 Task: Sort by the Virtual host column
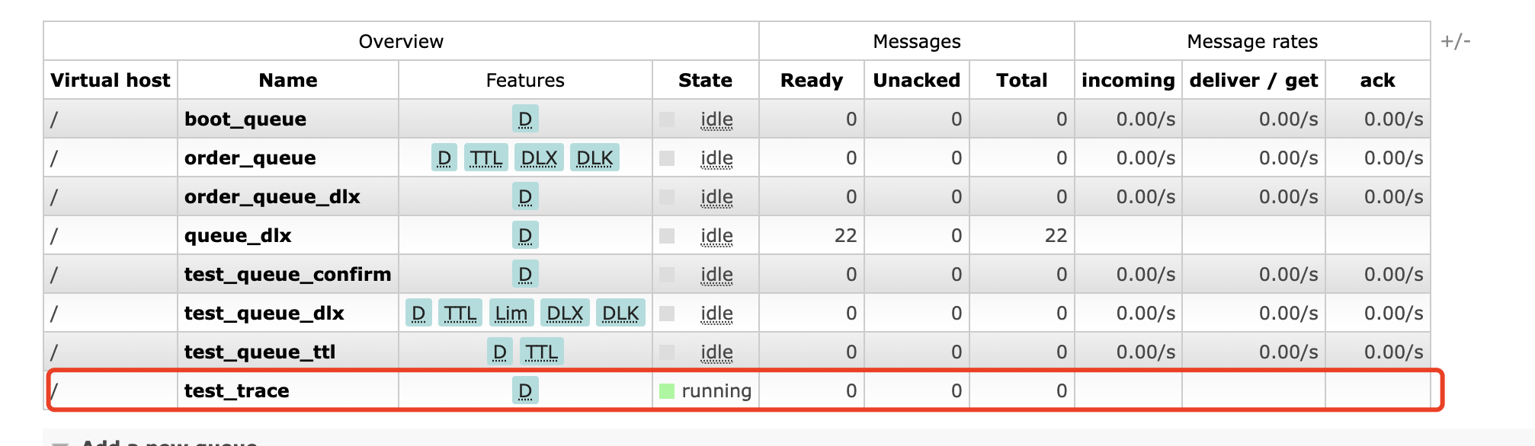click(x=111, y=81)
